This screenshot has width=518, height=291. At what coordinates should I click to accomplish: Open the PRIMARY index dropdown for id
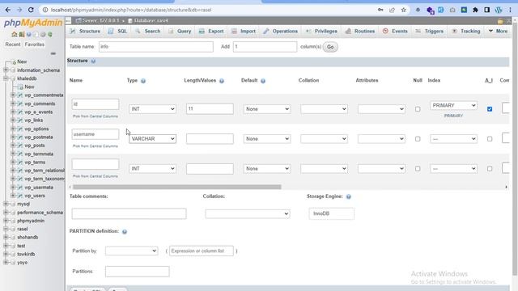(x=453, y=105)
